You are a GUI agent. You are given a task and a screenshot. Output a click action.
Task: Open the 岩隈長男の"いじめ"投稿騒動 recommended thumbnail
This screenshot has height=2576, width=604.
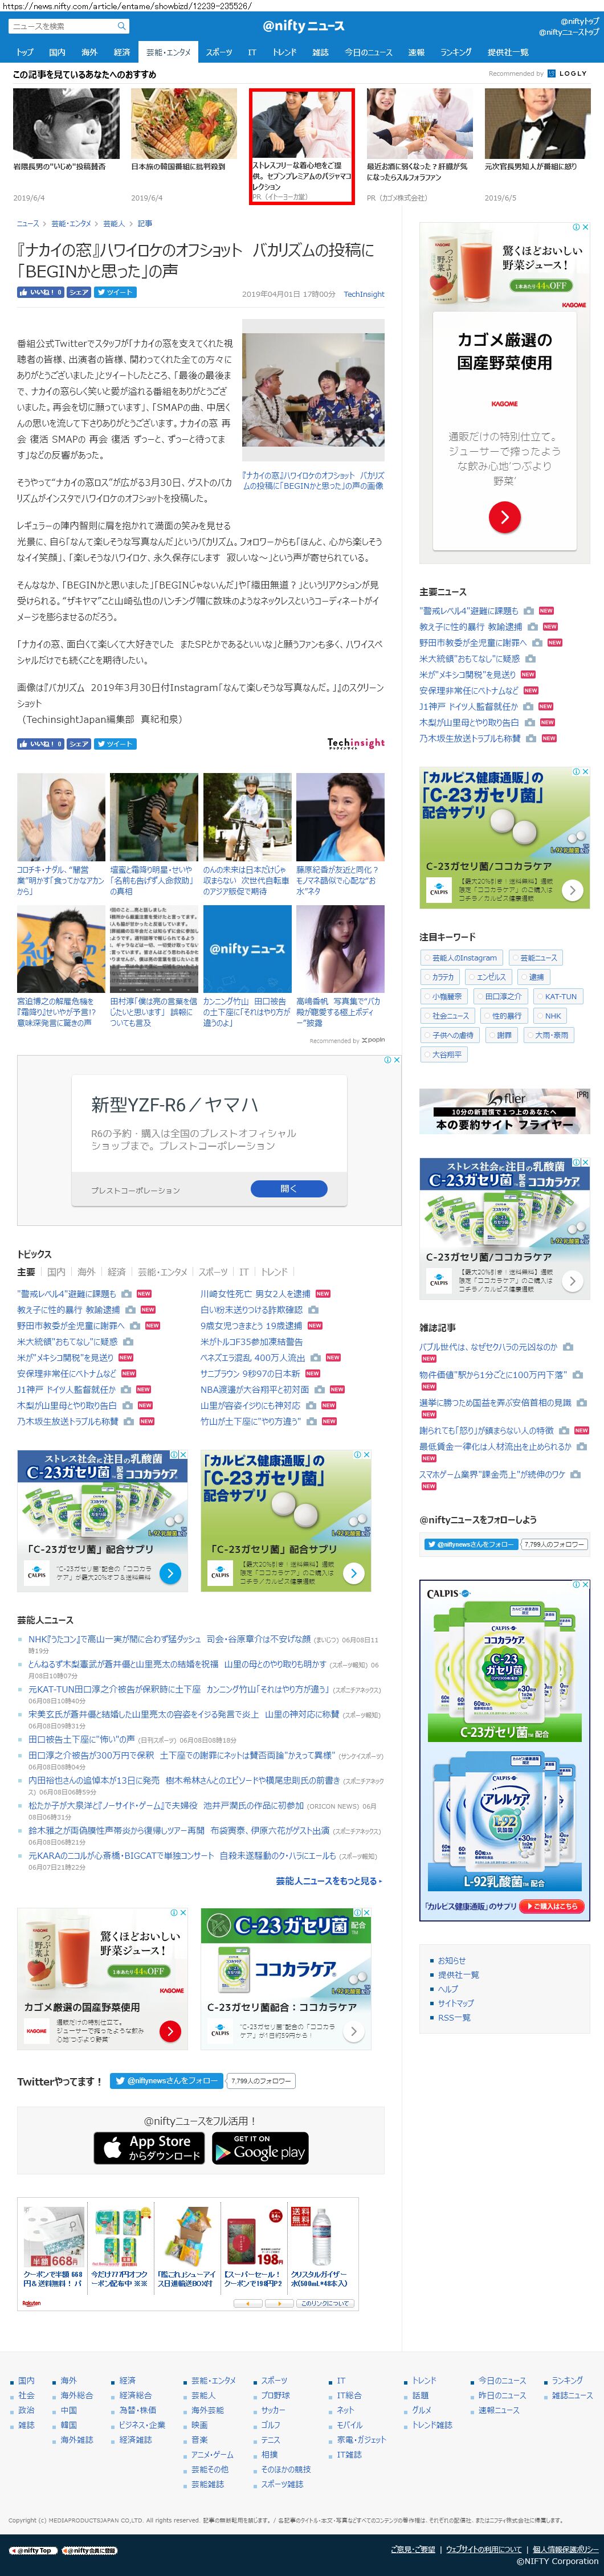pyautogui.click(x=66, y=123)
